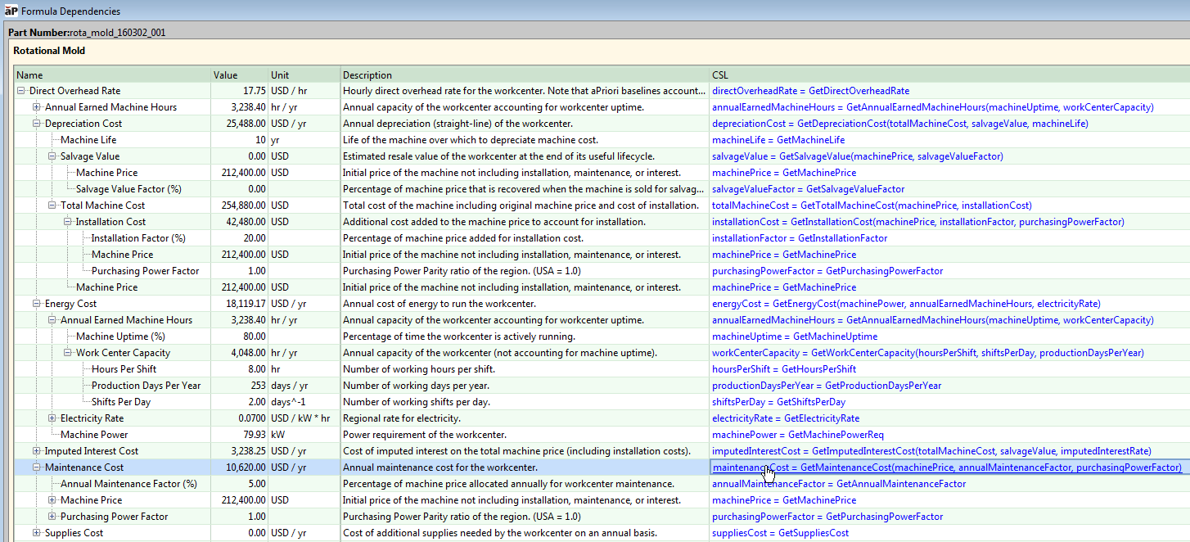The width and height of the screenshot is (1190, 542).
Task: Open the hoursPerShift = GetHoursPerShift link
Action: tap(784, 369)
